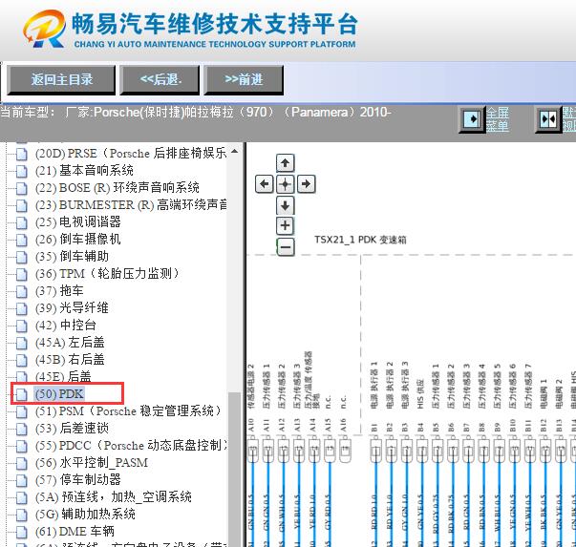Click document icon beside (61) DME 车辆
576x547 pixels.
(x=22, y=532)
